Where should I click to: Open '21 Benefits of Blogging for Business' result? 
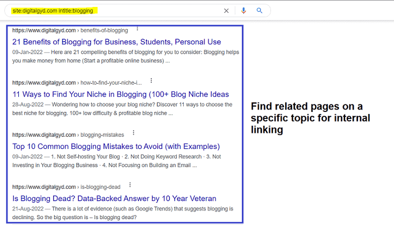117,42
